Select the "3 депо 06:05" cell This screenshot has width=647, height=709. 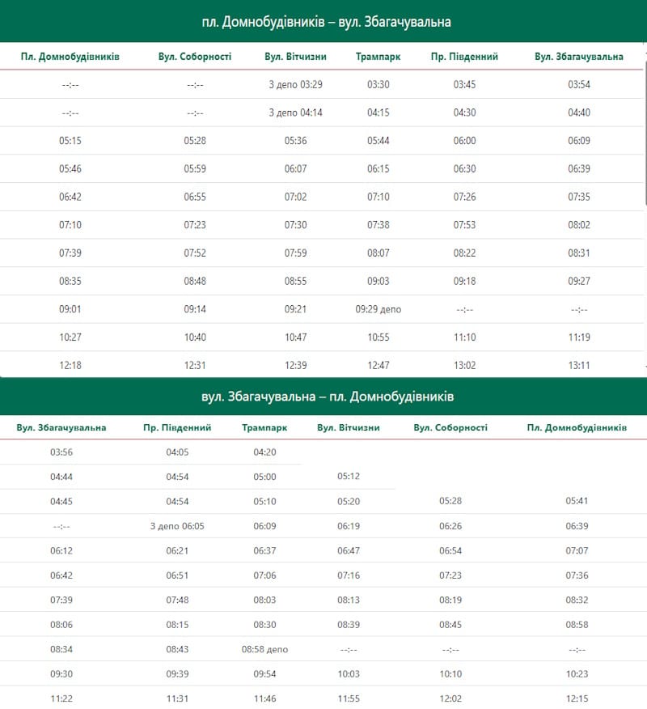177,526
